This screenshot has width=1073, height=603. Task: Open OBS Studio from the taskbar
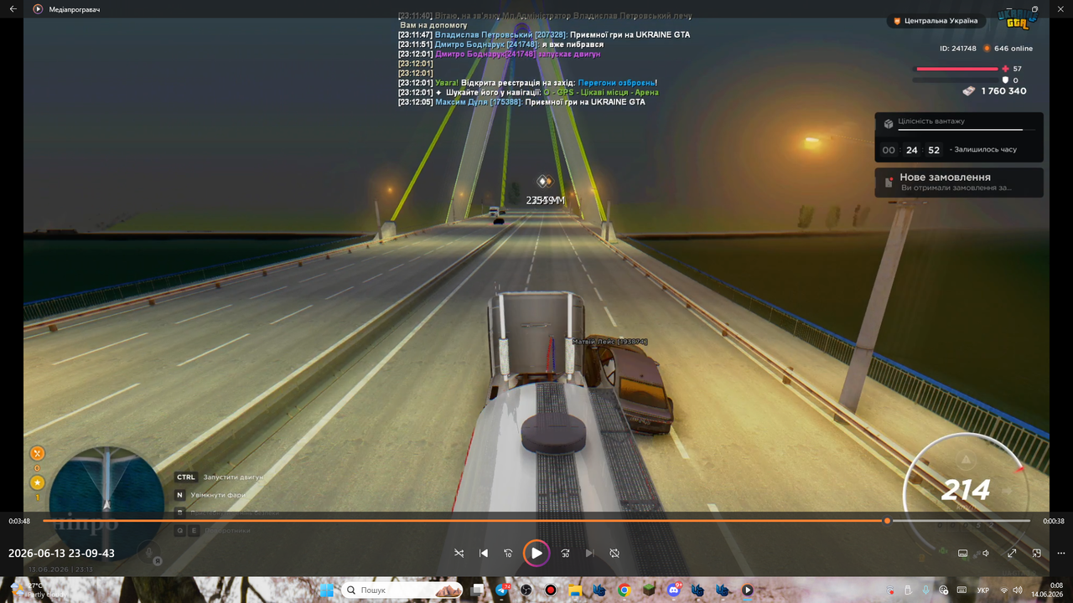[x=526, y=590]
